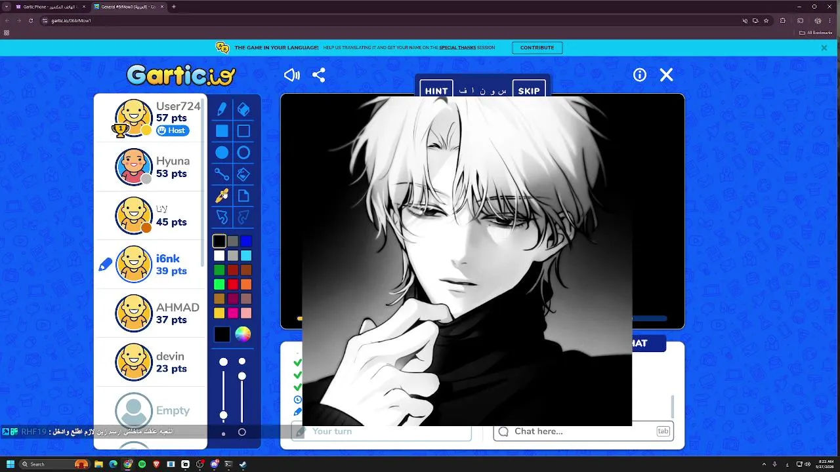Image resolution: width=840 pixels, height=472 pixels.
Task: Click the Empty player slot
Action: click(150, 411)
